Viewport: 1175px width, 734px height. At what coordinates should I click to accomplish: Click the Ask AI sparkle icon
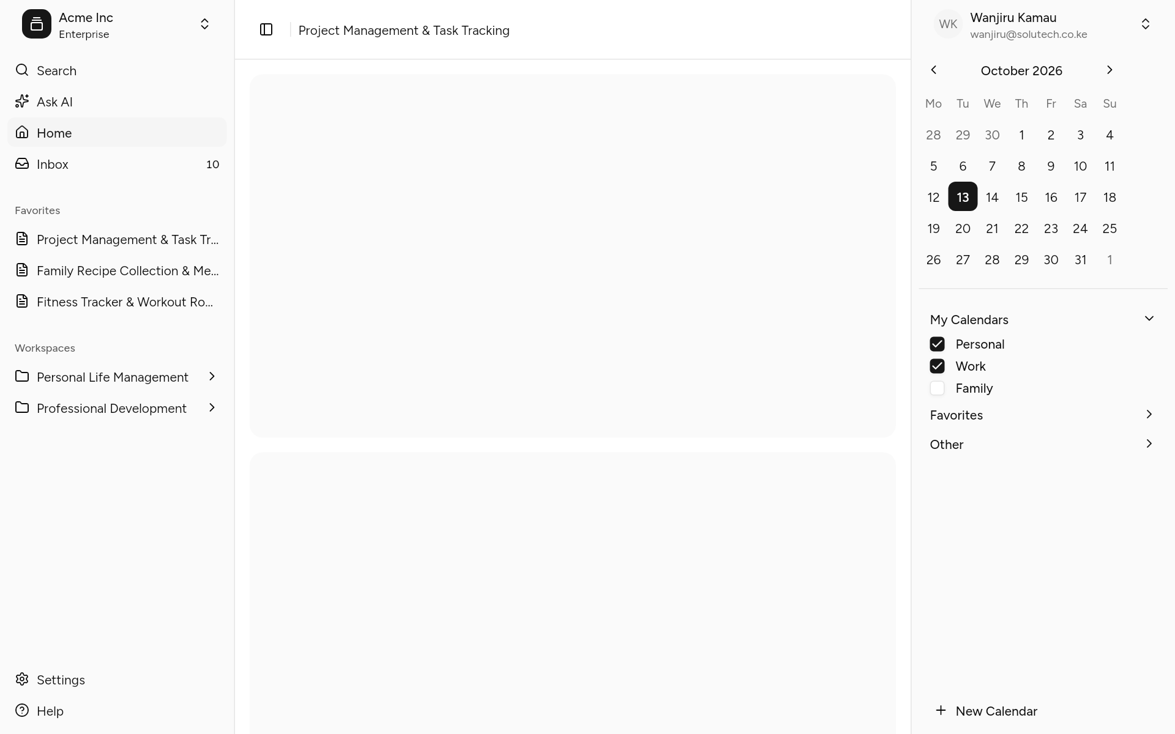(x=22, y=101)
